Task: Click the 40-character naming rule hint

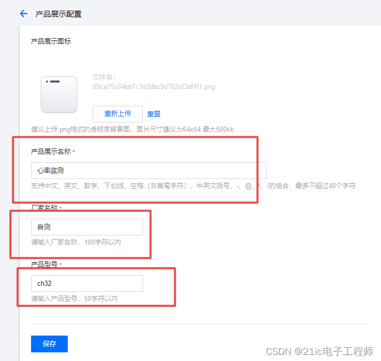Action: pyautogui.click(x=193, y=186)
